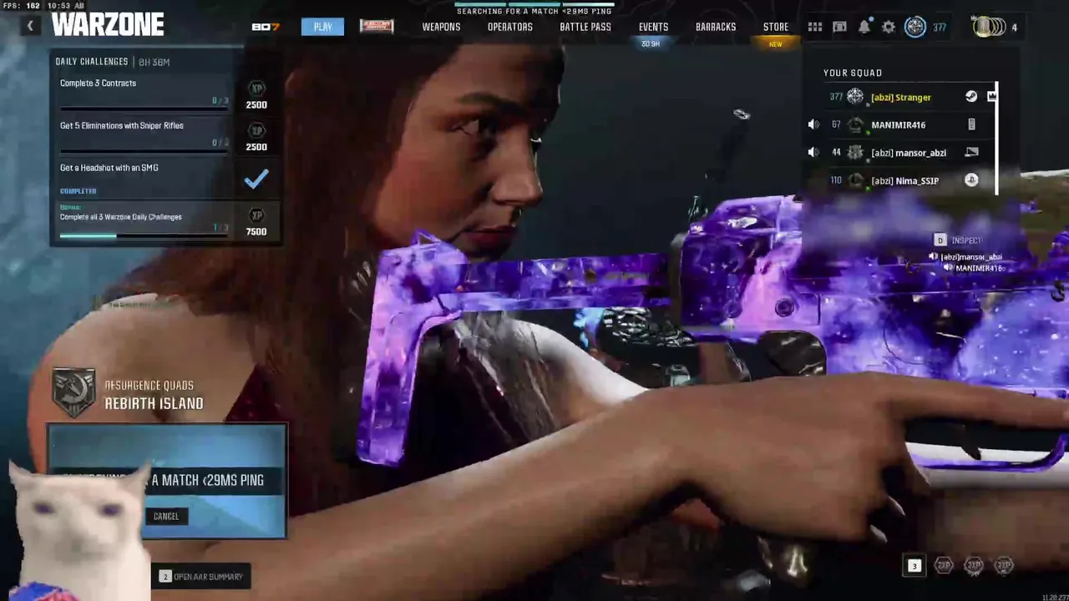Click XP token for Complete 3 Contracts
The width and height of the screenshot is (1069, 601).
coord(256,88)
